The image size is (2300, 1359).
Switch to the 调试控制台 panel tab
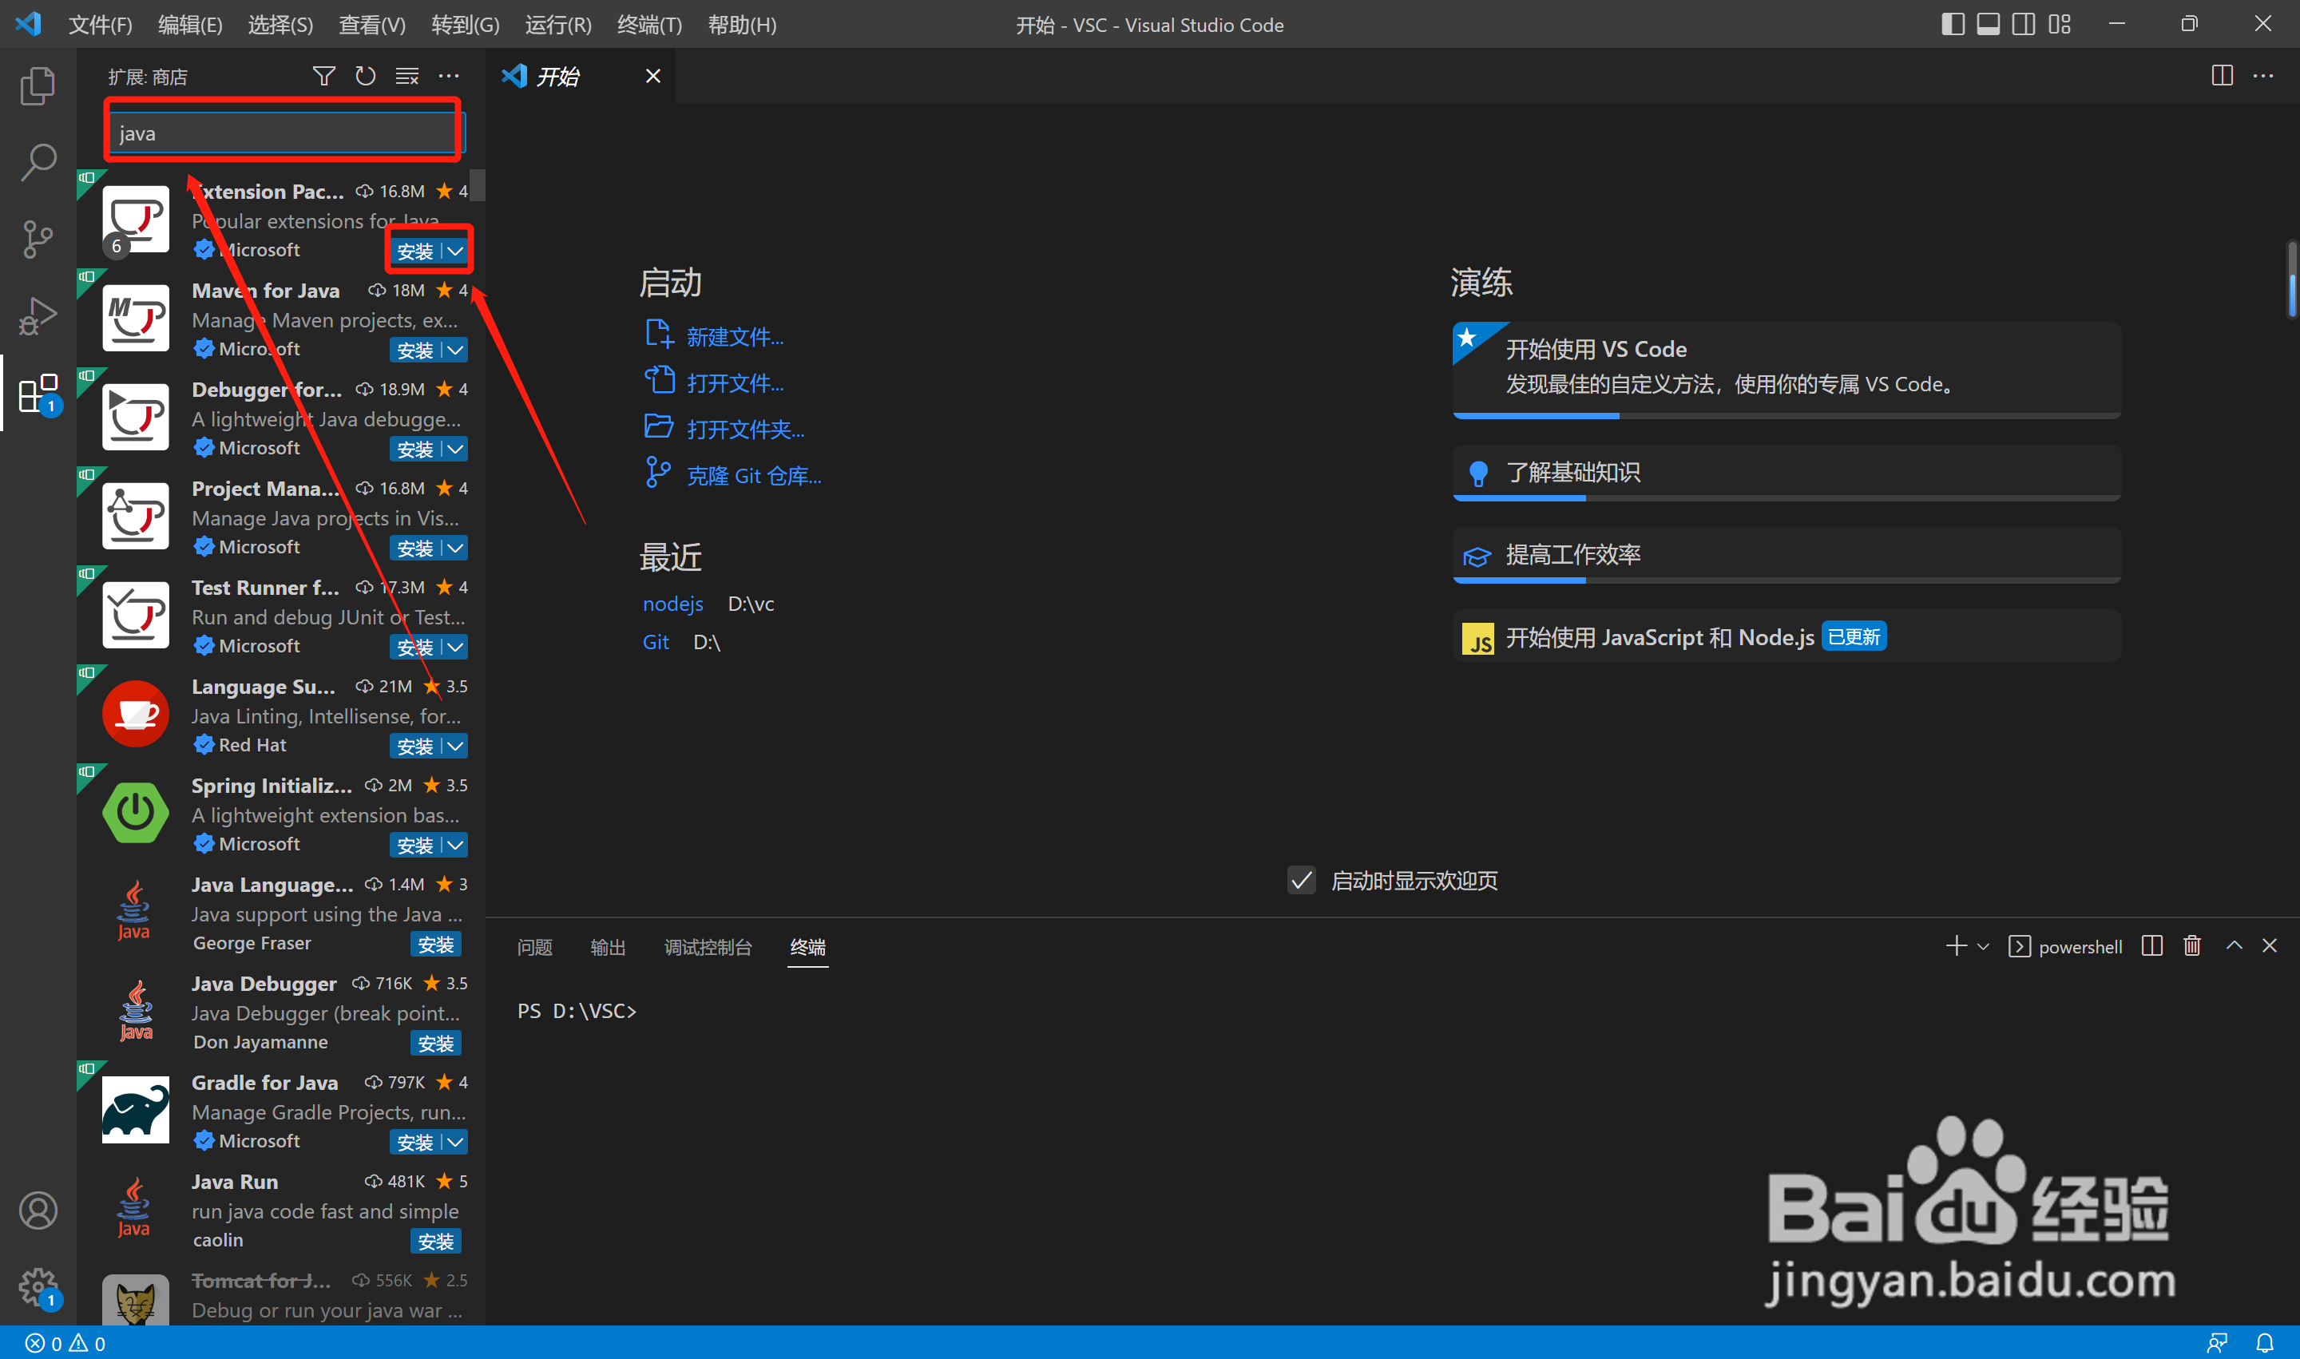click(x=707, y=947)
